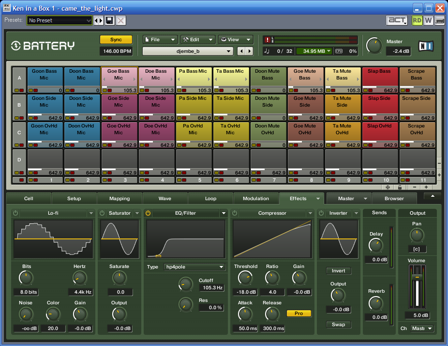Switch to the Cell tab
The width and height of the screenshot is (448, 346).
coord(29,198)
